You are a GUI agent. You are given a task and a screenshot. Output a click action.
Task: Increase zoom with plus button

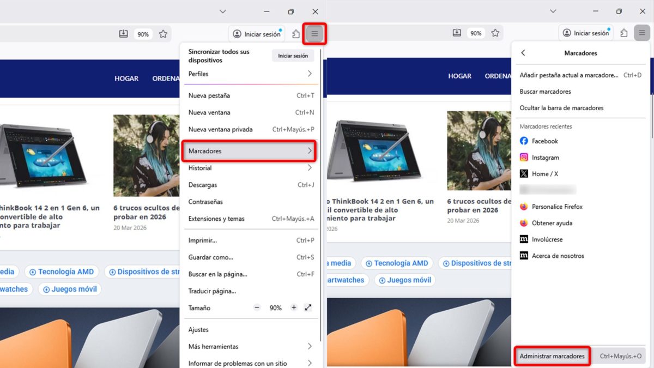pos(294,307)
